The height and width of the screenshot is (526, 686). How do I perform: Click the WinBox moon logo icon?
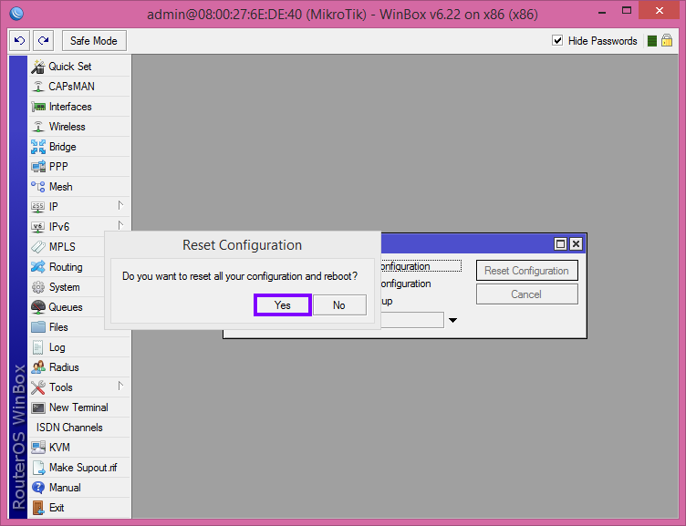pos(16,14)
